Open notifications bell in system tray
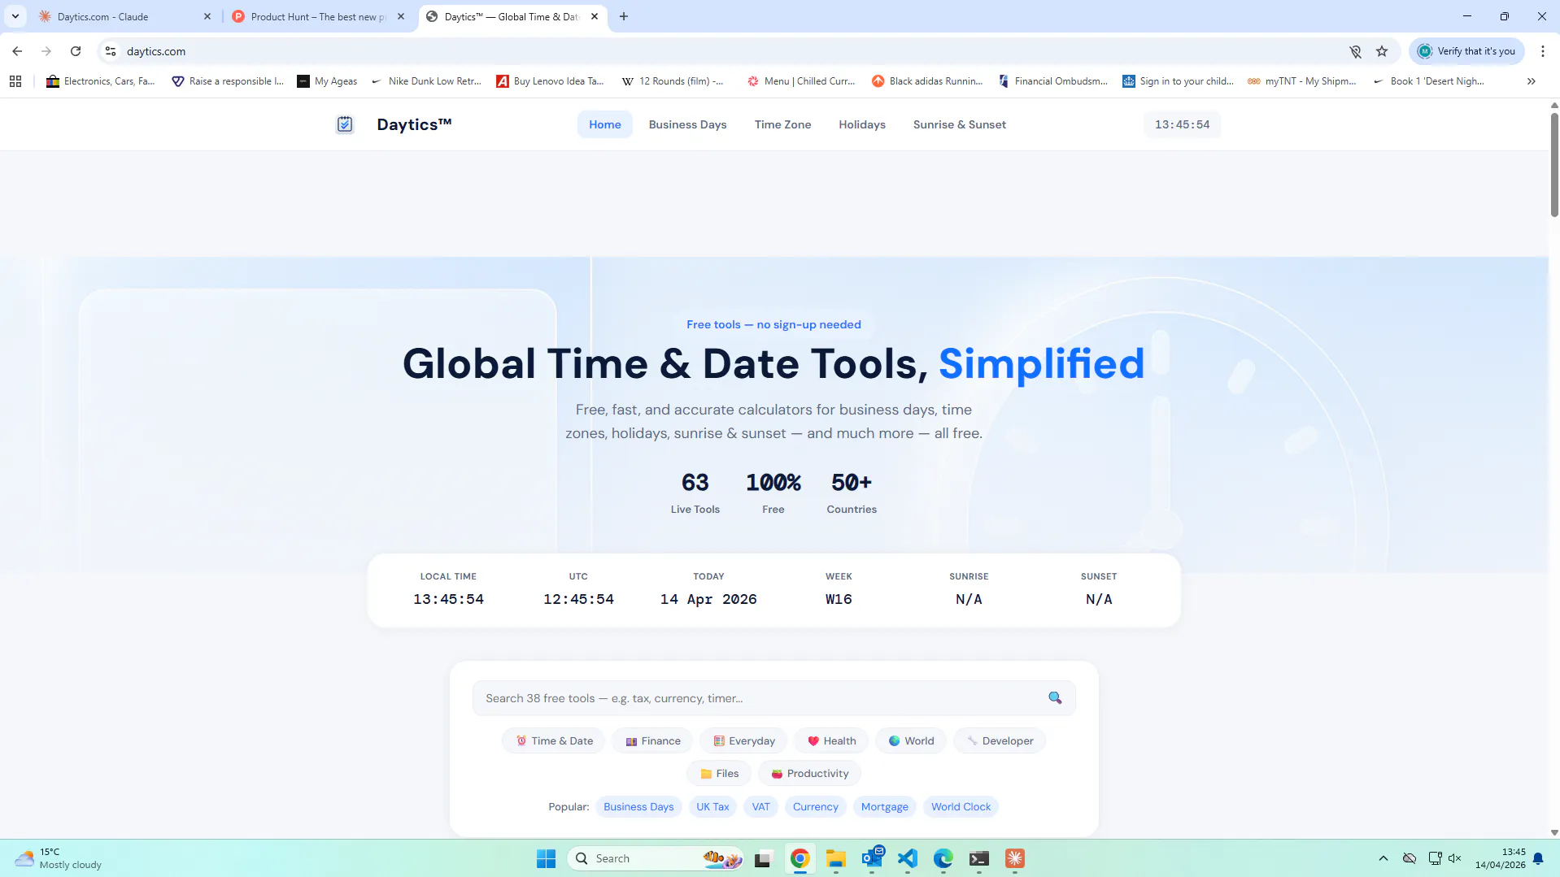The height and width of the screenshot is (877, 1560). [x=1538, y=858]
